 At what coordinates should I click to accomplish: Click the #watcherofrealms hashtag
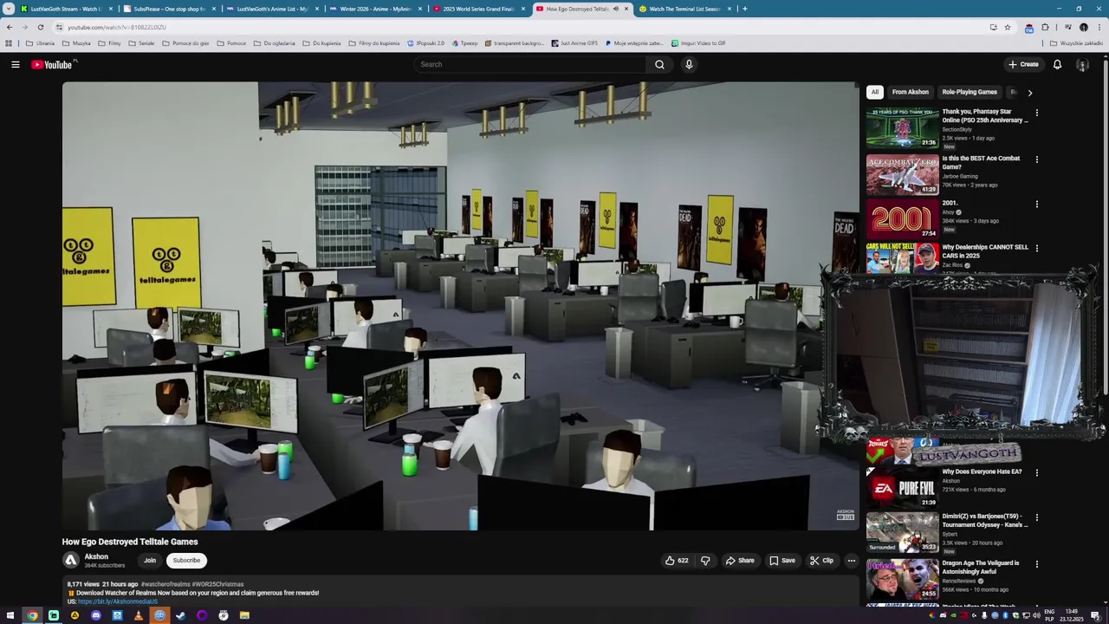165,584
